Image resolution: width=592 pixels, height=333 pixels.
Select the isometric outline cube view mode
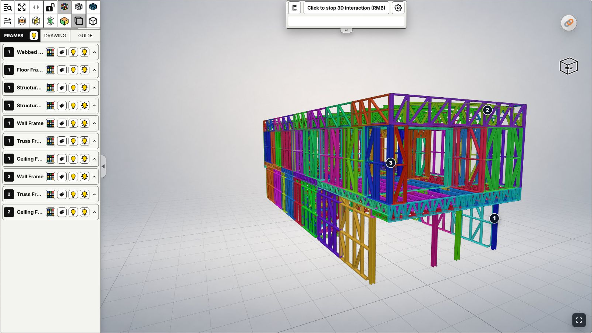pos(93,21)
